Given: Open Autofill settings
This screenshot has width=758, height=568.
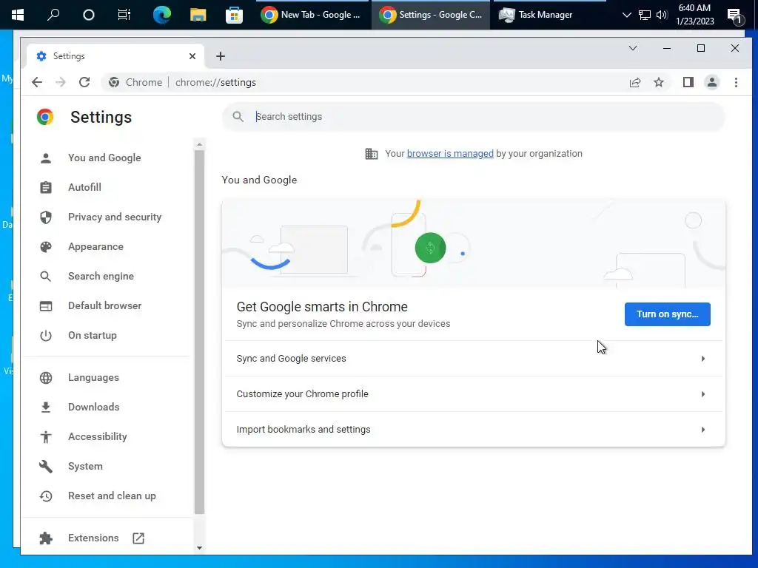Looking at the screenshot, I should tap(84, 187).
